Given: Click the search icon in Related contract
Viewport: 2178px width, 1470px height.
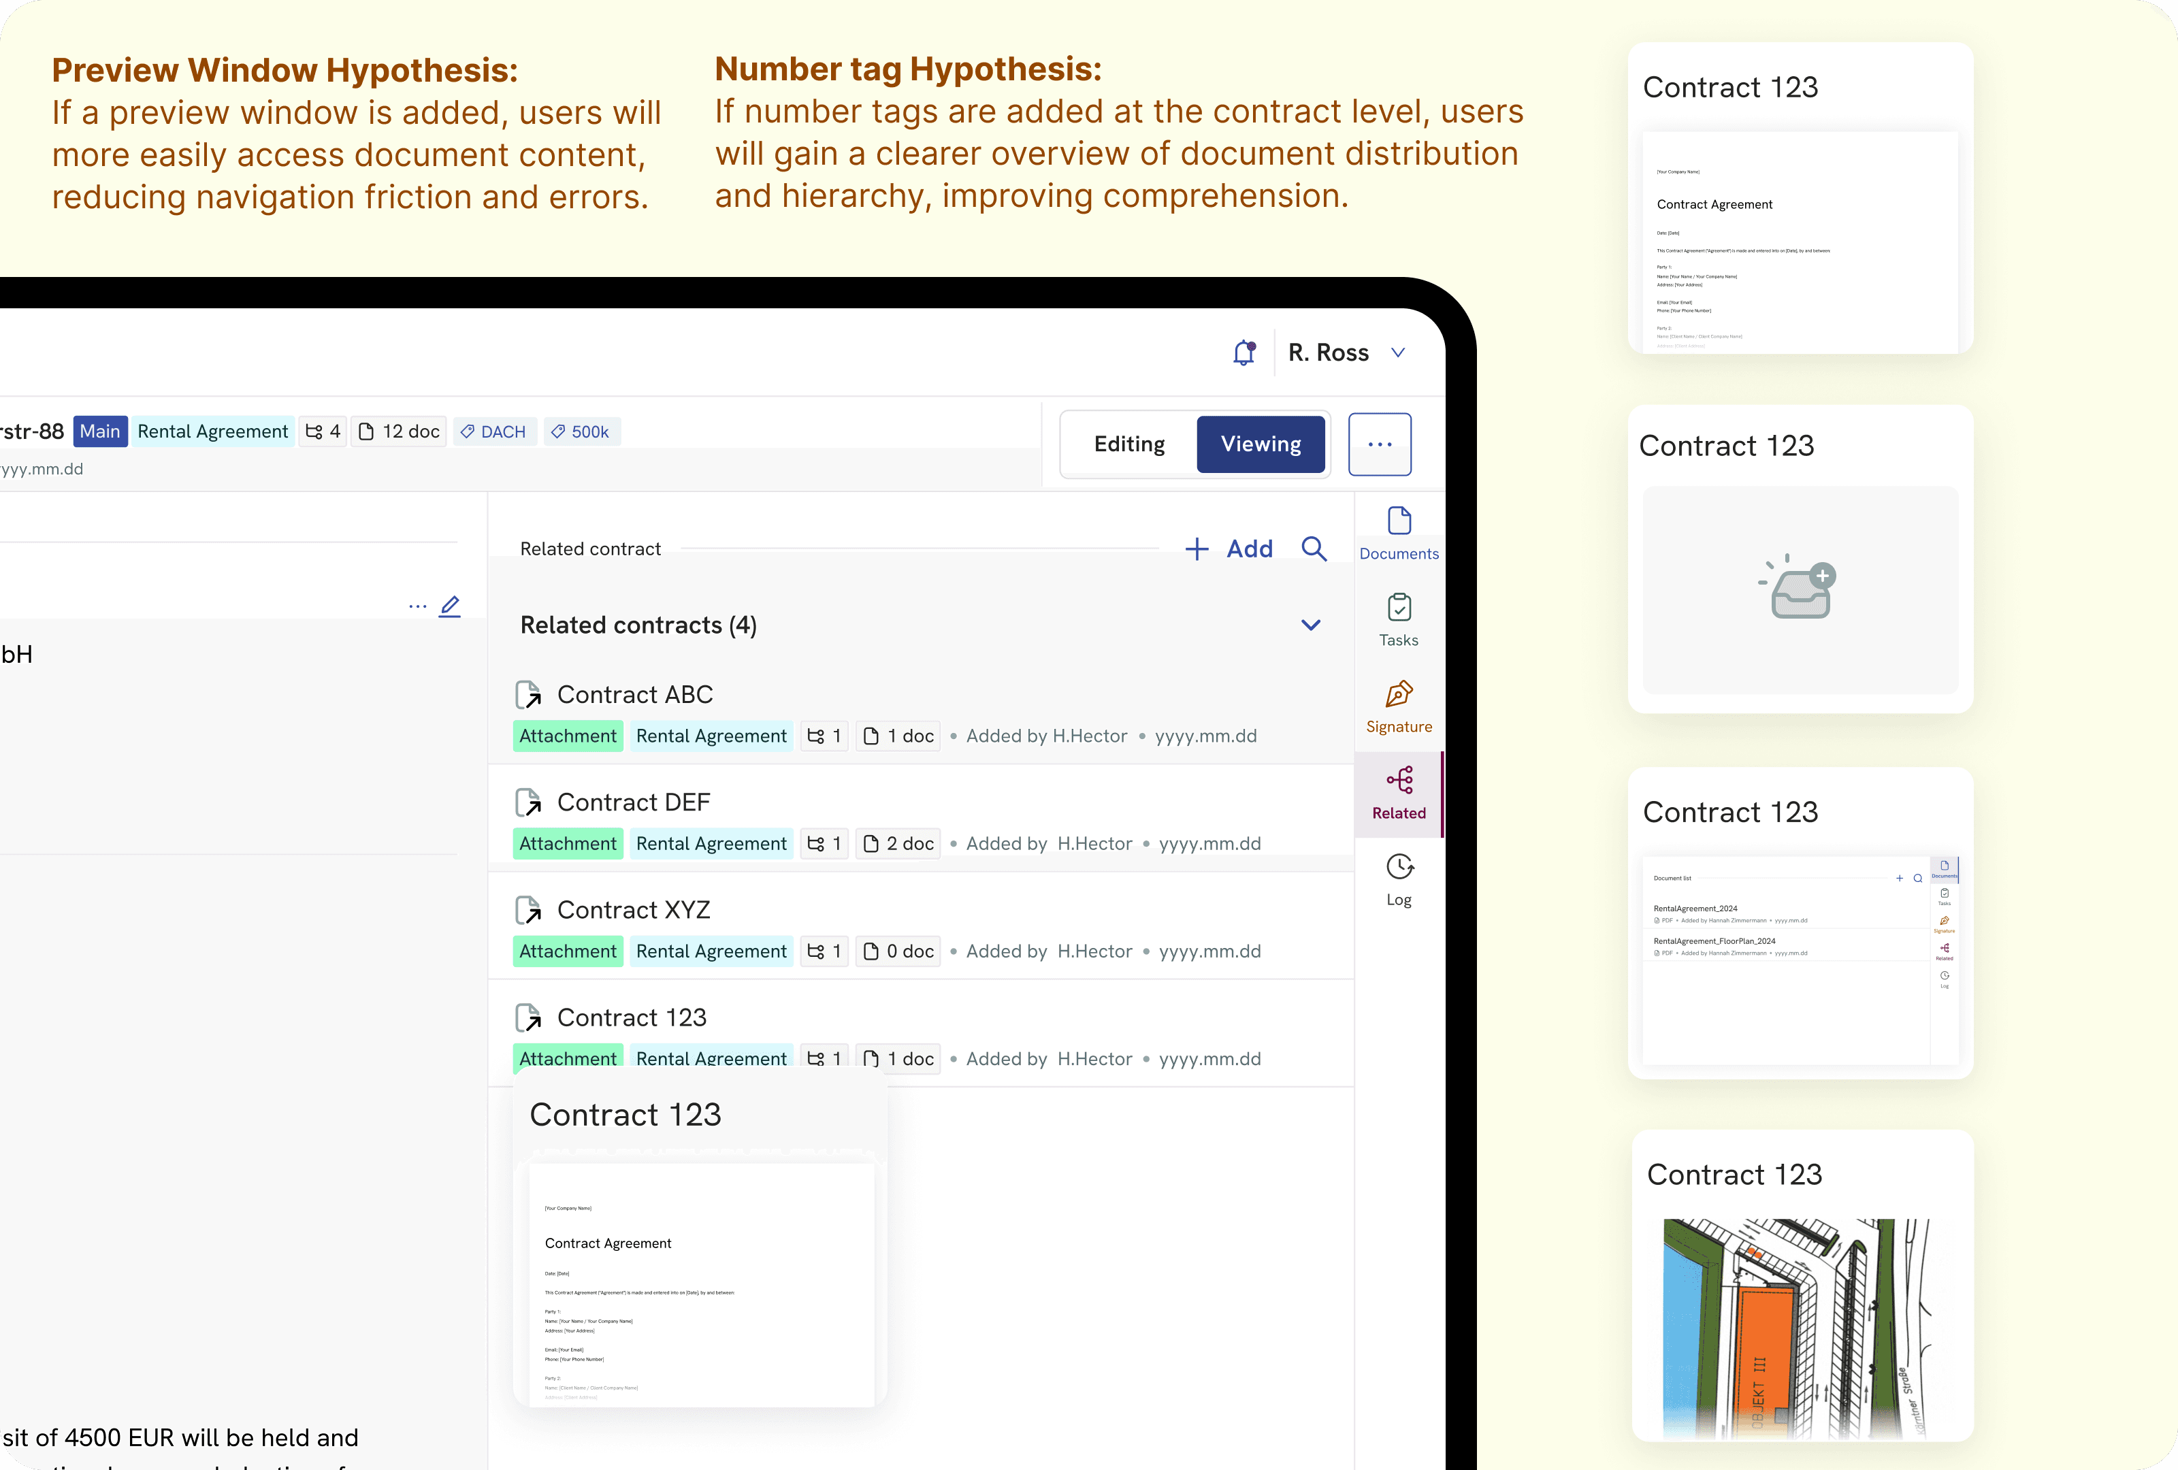Looking at the screenshot, I should click(1314, 549).
